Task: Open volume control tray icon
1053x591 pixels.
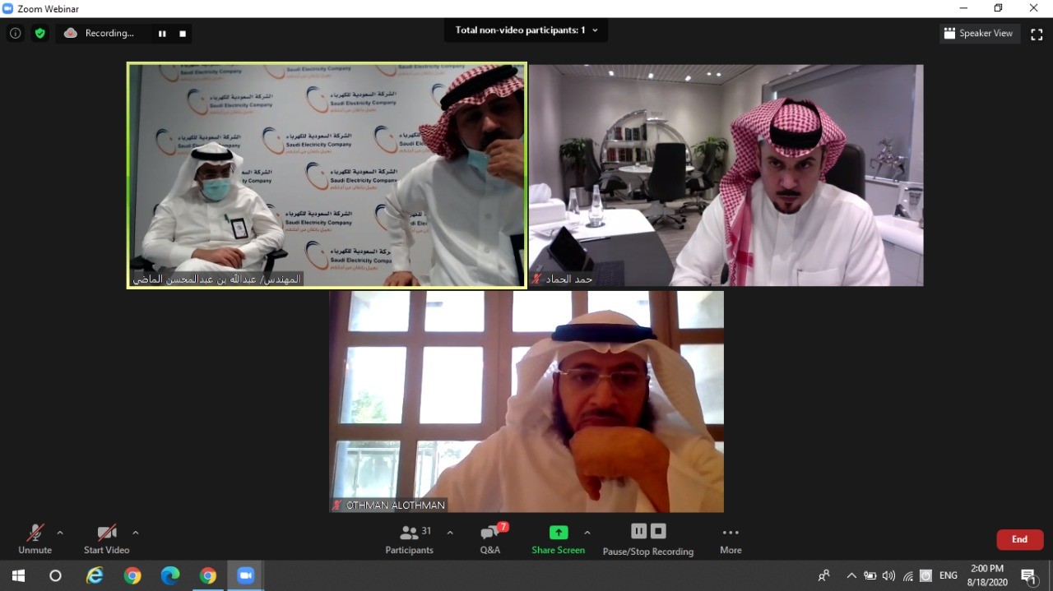Action: 888,576
